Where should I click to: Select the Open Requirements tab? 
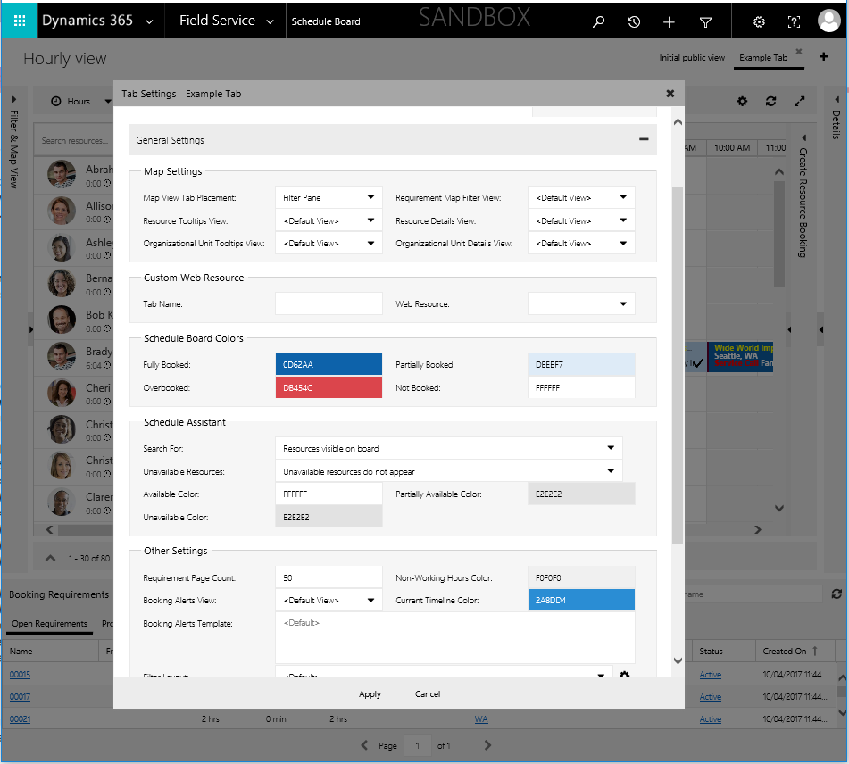[x=49, y=623]
